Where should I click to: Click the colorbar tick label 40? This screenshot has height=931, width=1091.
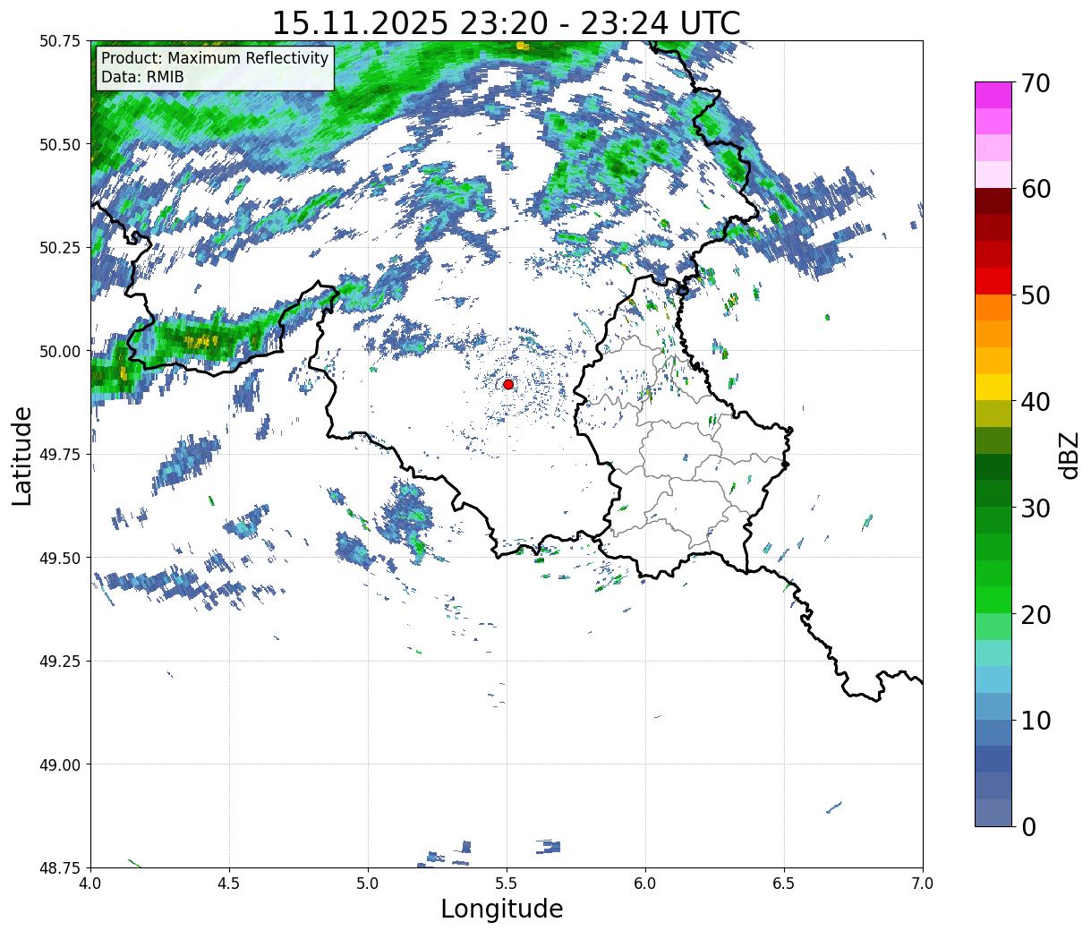point(1035,401)
